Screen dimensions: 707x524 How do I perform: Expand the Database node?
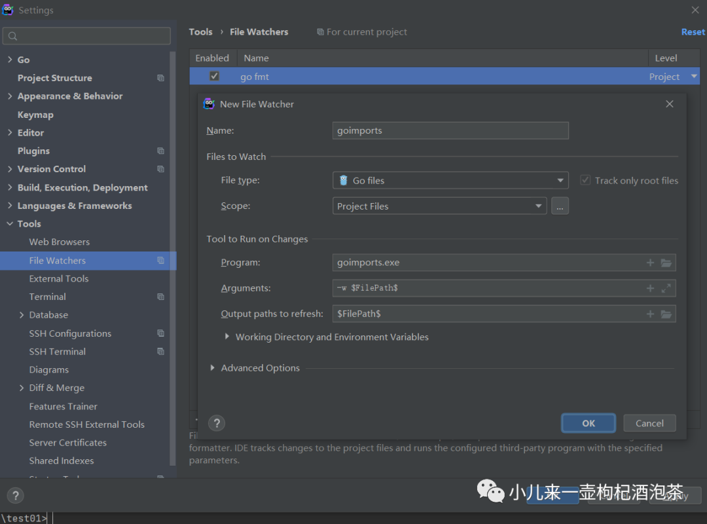coord(21,315)
